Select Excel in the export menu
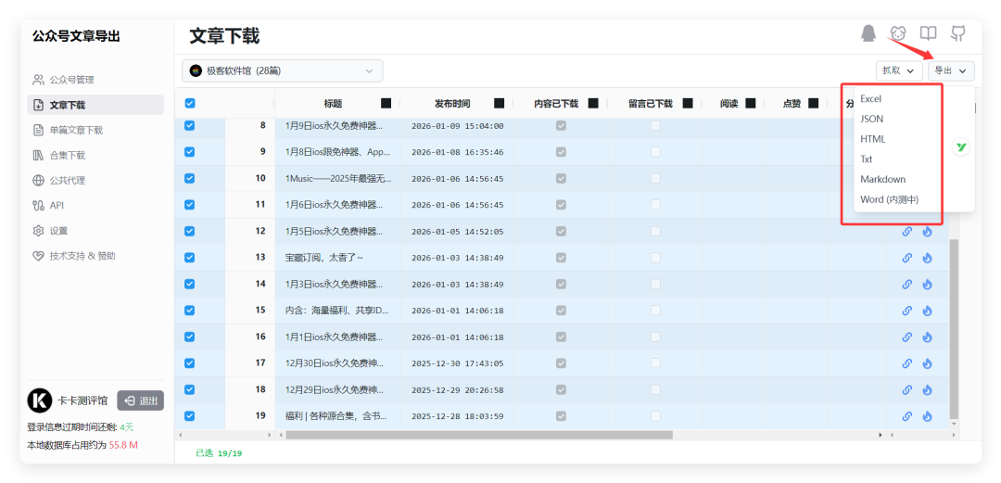The image size is (1001, 483). 870,99
